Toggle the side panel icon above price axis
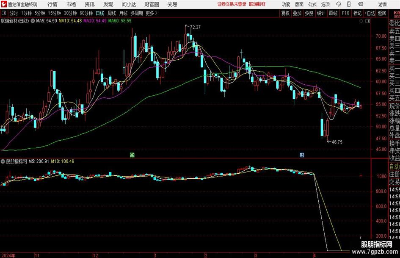 tap(367, 21)
